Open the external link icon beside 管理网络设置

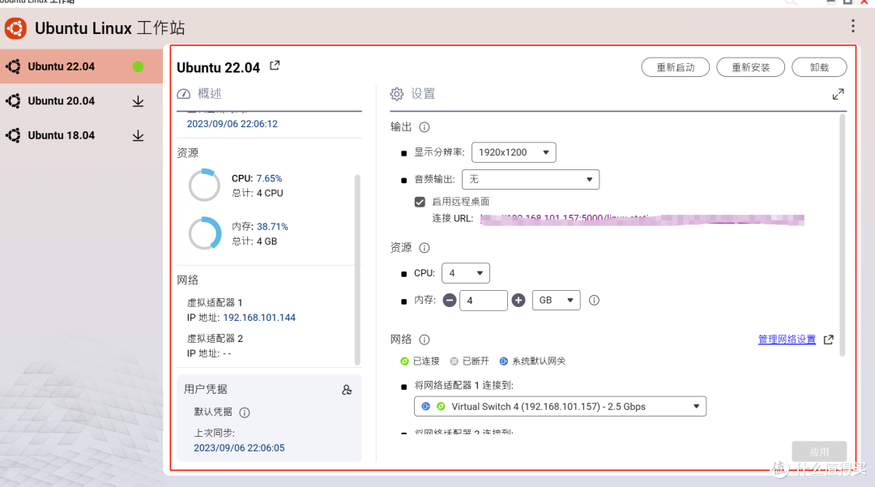click(828, 340)
